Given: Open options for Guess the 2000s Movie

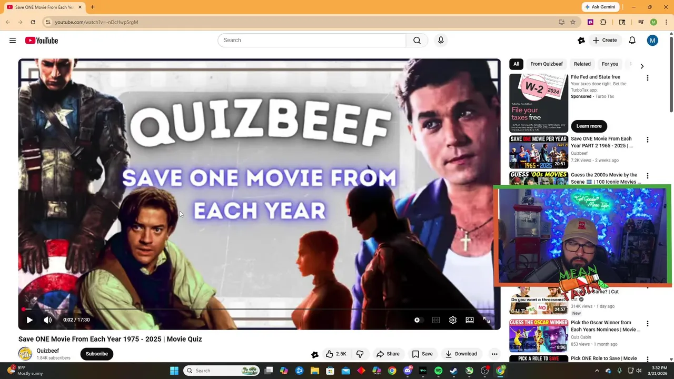Looking at the screenshot, I should click(x=648, y=176).
